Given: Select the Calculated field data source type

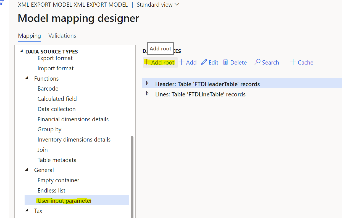Looking at the screenshot, I should 57,99.
